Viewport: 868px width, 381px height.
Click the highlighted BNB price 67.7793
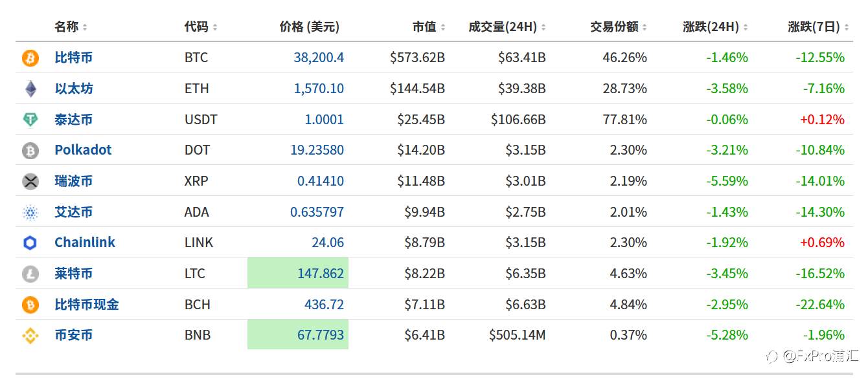(298, 334)
